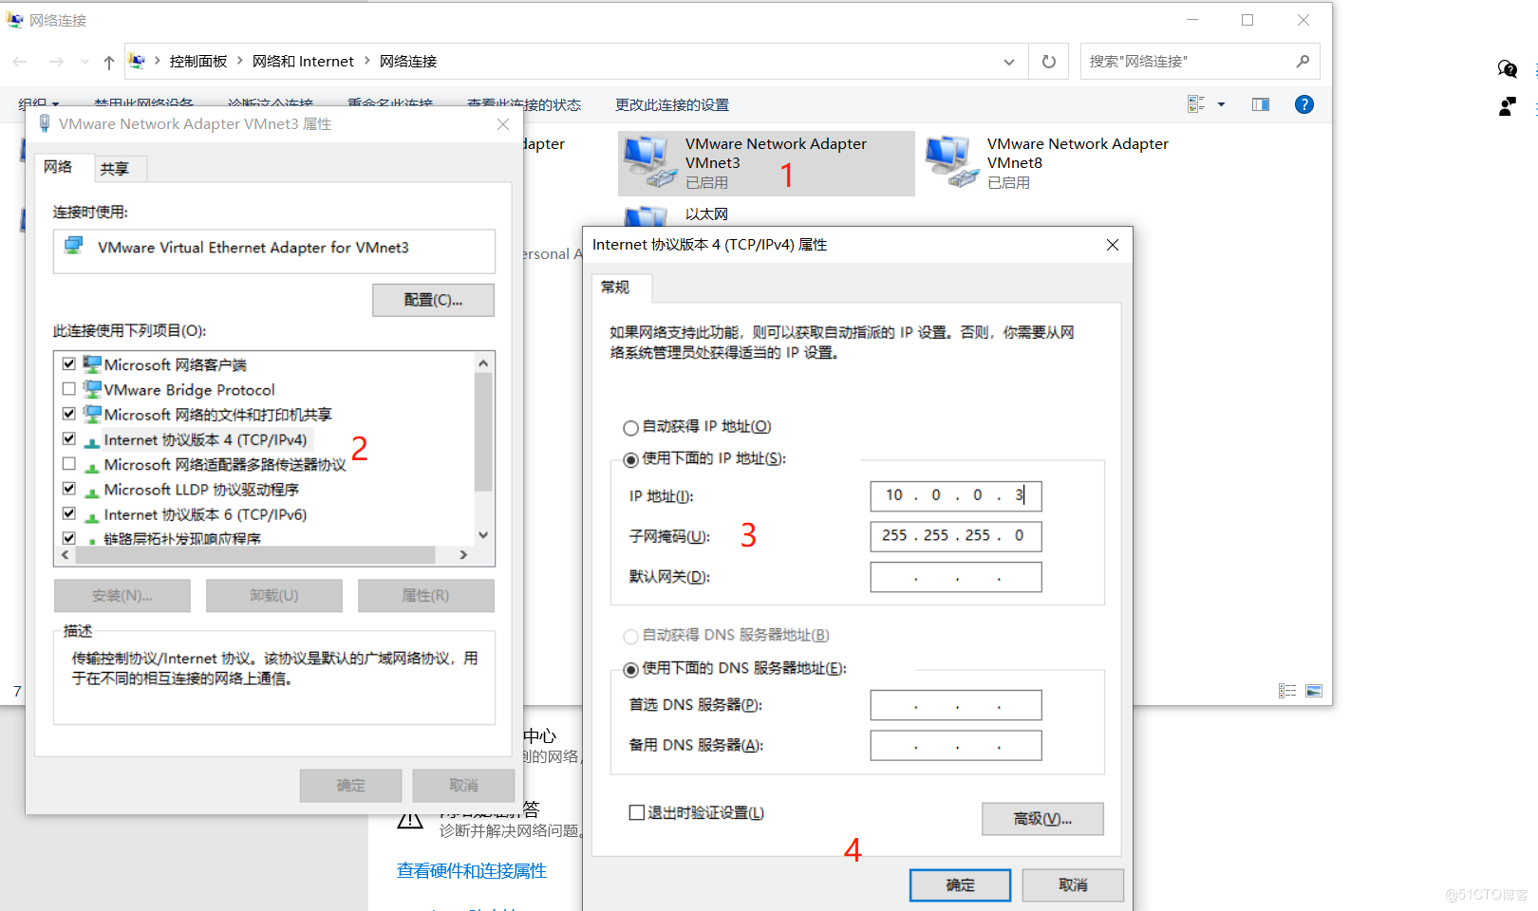Image resolution: width=1538 pixels, height=911 pixels.
Task: Select the VMware Network Adapter VMnet8 icon
Action: tap(952, 161)
